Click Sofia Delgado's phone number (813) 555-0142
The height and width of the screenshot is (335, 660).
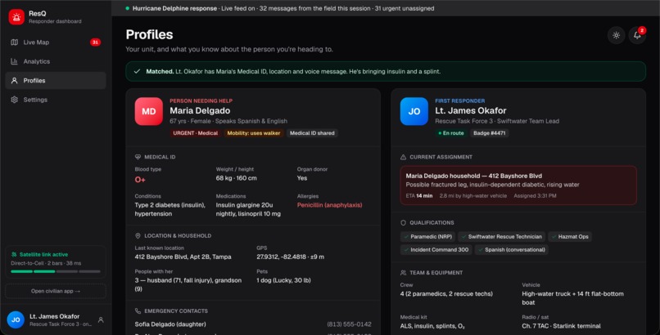(350, 324)
